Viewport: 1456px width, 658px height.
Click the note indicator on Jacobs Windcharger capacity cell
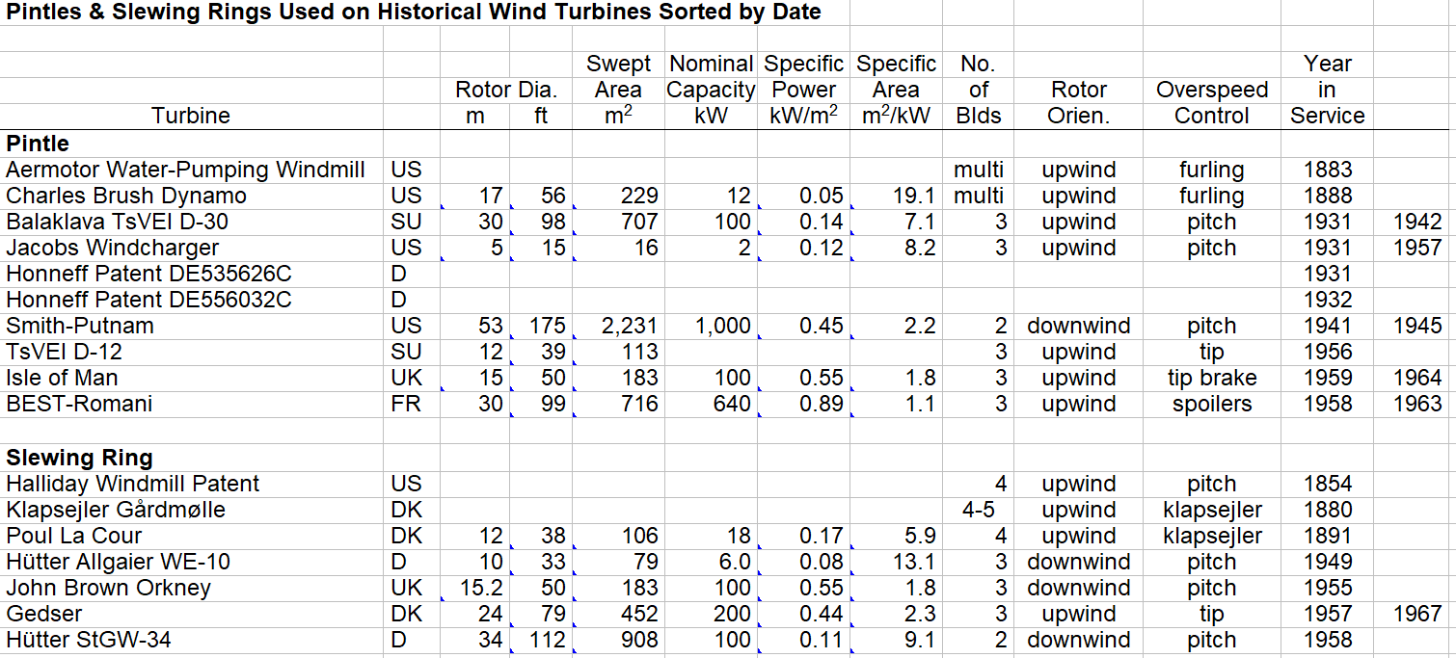(x=758, y=258)
